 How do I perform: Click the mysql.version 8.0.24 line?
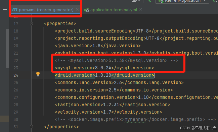point(104,68)
